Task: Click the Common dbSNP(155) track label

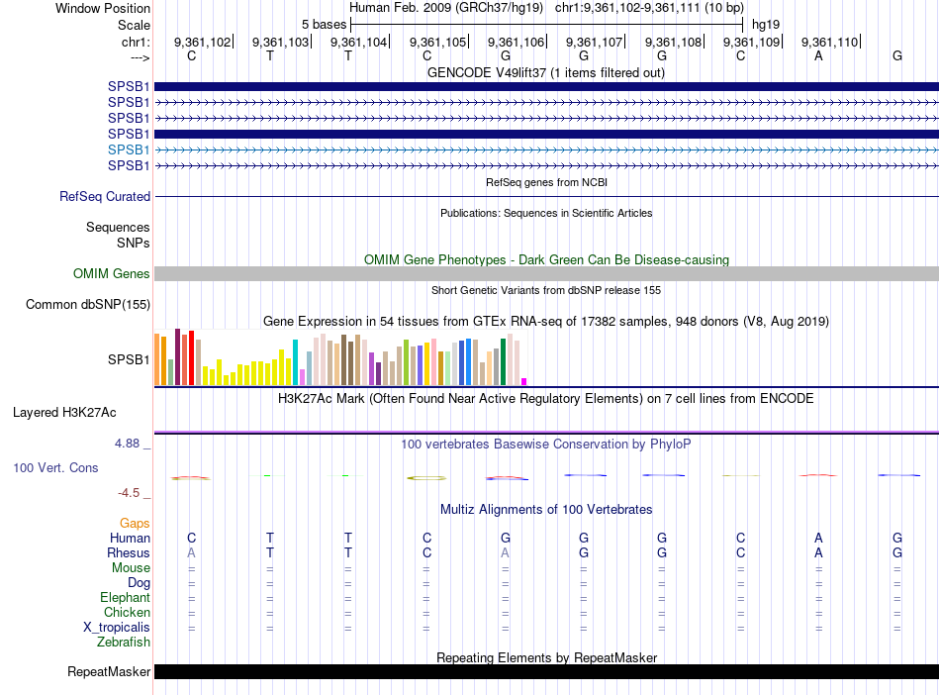Action: 87,305
